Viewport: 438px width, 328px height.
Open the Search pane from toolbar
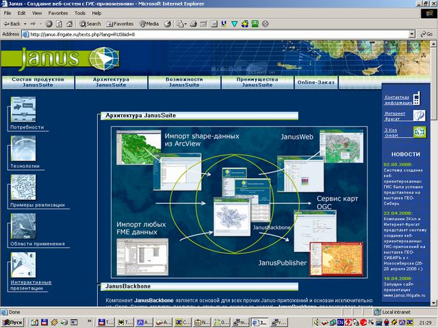[90, 24]
